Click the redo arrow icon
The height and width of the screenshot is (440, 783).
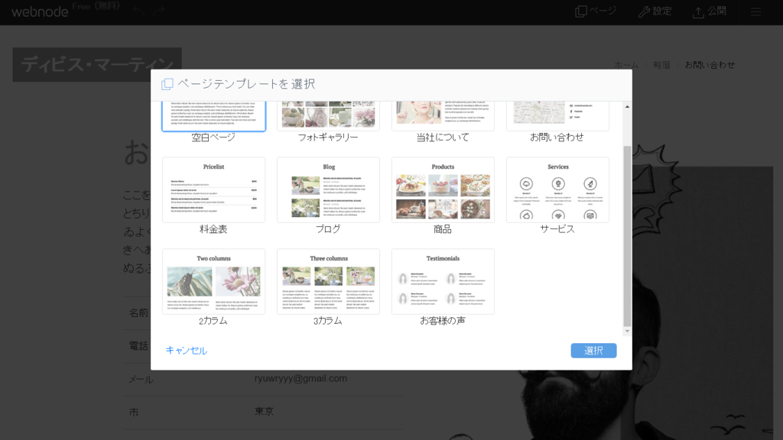159,11
